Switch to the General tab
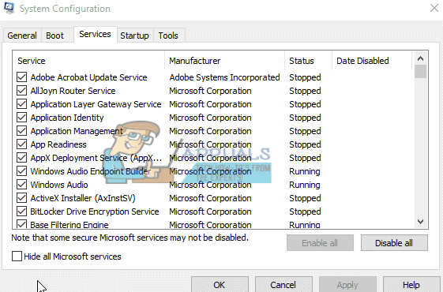 22,36
